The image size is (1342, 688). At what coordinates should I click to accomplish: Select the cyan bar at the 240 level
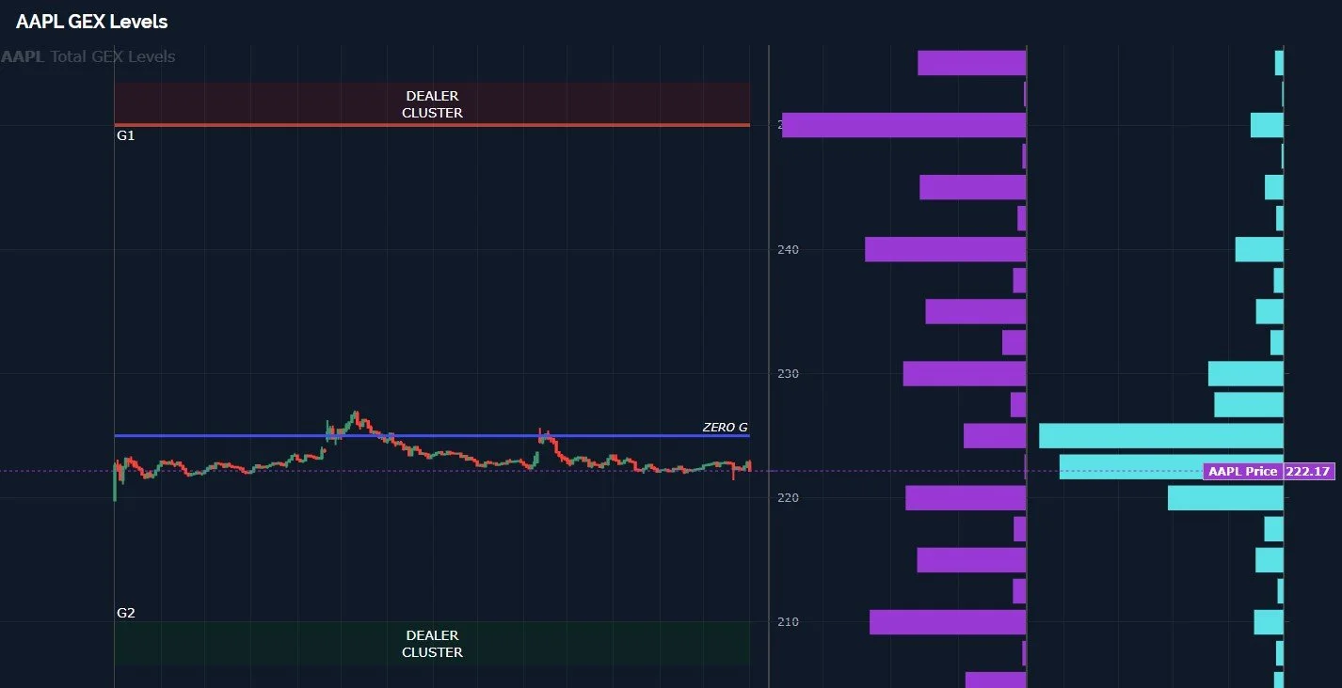(1259, 249)
